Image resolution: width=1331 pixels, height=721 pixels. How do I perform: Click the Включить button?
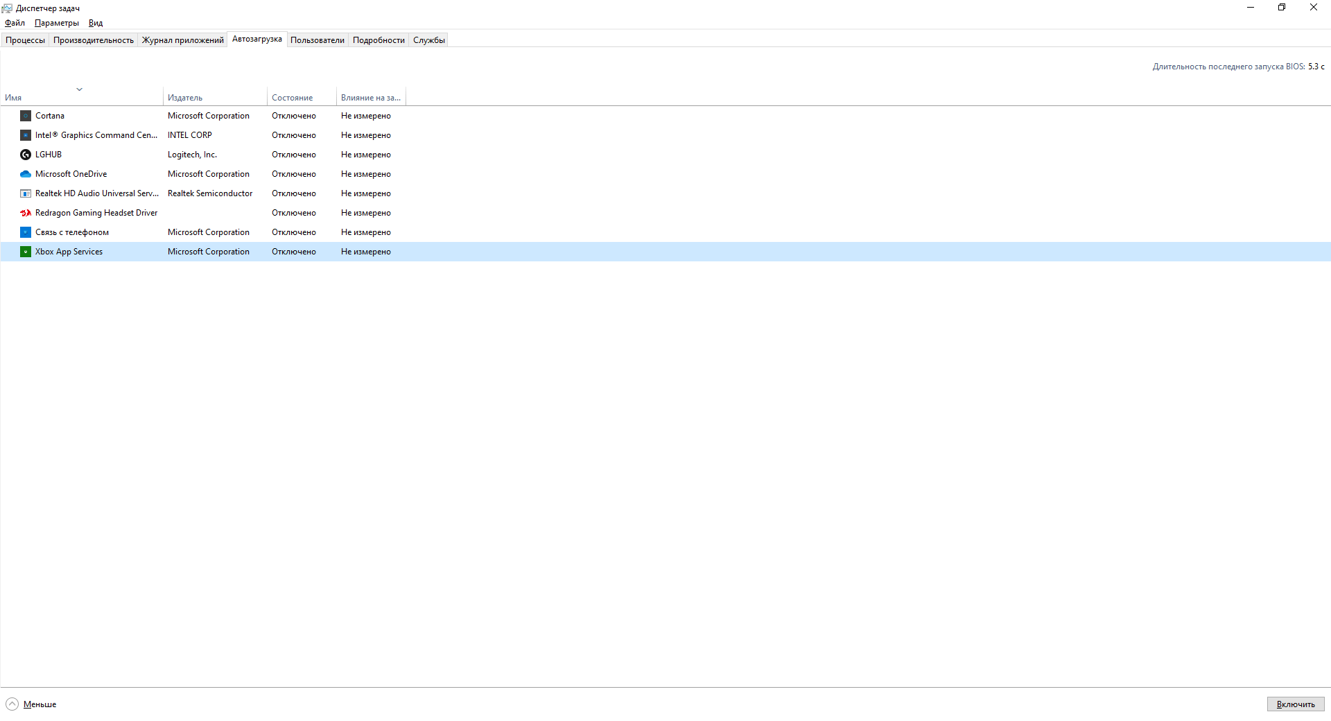click(x=1296, y=704)
